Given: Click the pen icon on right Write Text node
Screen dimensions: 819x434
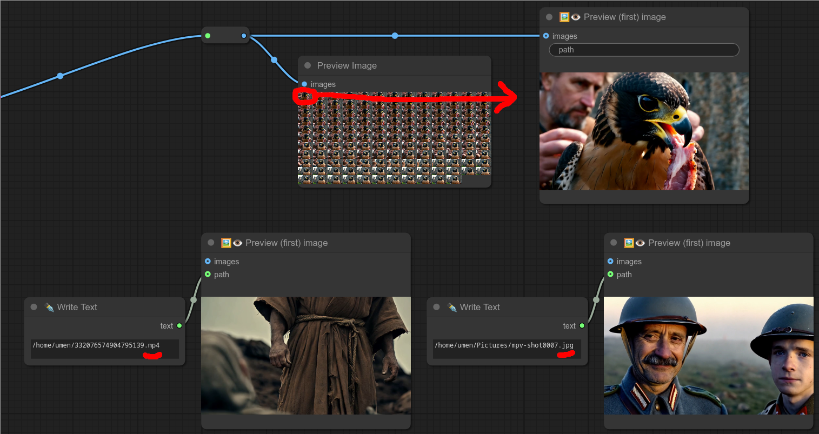Looking at the screenshot, I should pos(452,307).
